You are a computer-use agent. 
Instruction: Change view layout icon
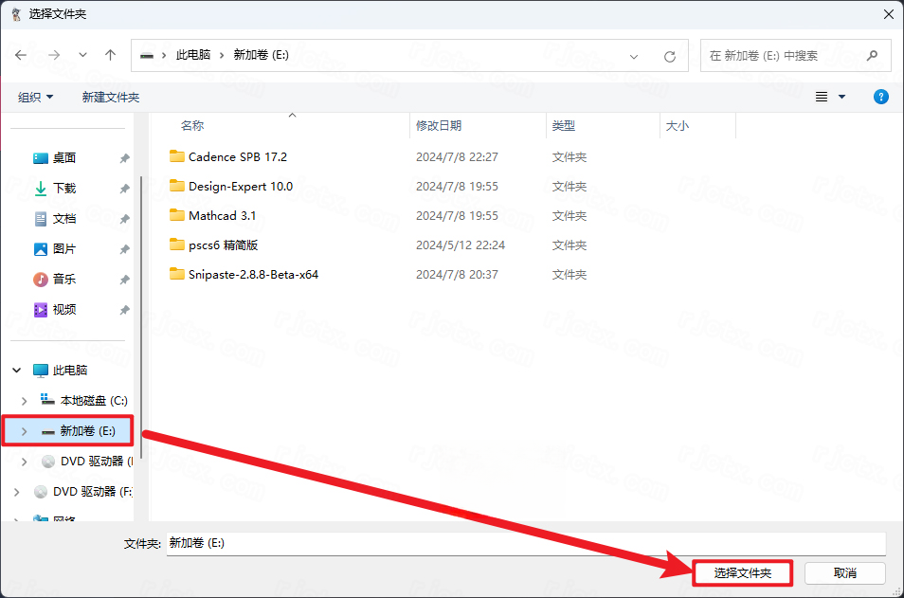coord(822,97)
